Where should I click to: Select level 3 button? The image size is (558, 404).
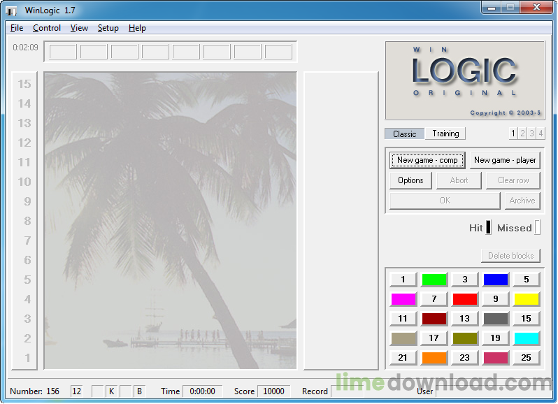(x=531, y=134)
